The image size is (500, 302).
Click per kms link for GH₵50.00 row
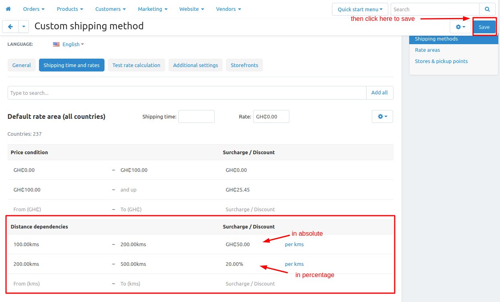pos(294,244)
